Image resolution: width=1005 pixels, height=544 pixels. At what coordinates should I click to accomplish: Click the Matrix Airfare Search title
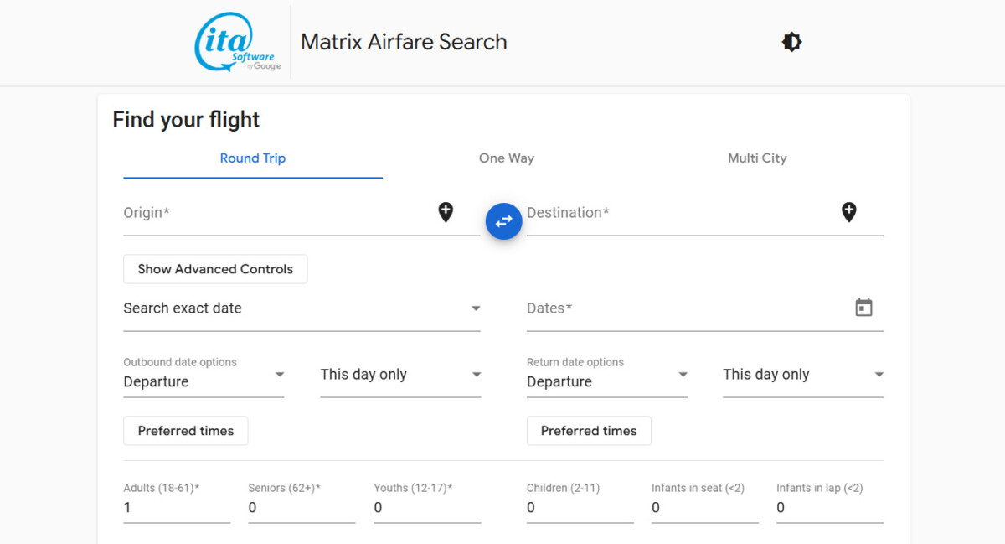click(404, 42)
